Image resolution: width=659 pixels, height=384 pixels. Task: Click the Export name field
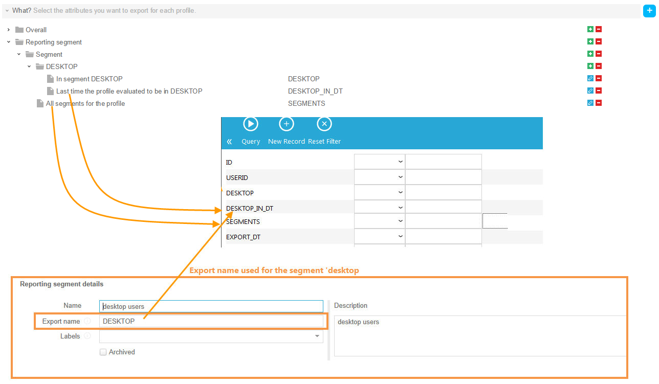tap(211, 321)
